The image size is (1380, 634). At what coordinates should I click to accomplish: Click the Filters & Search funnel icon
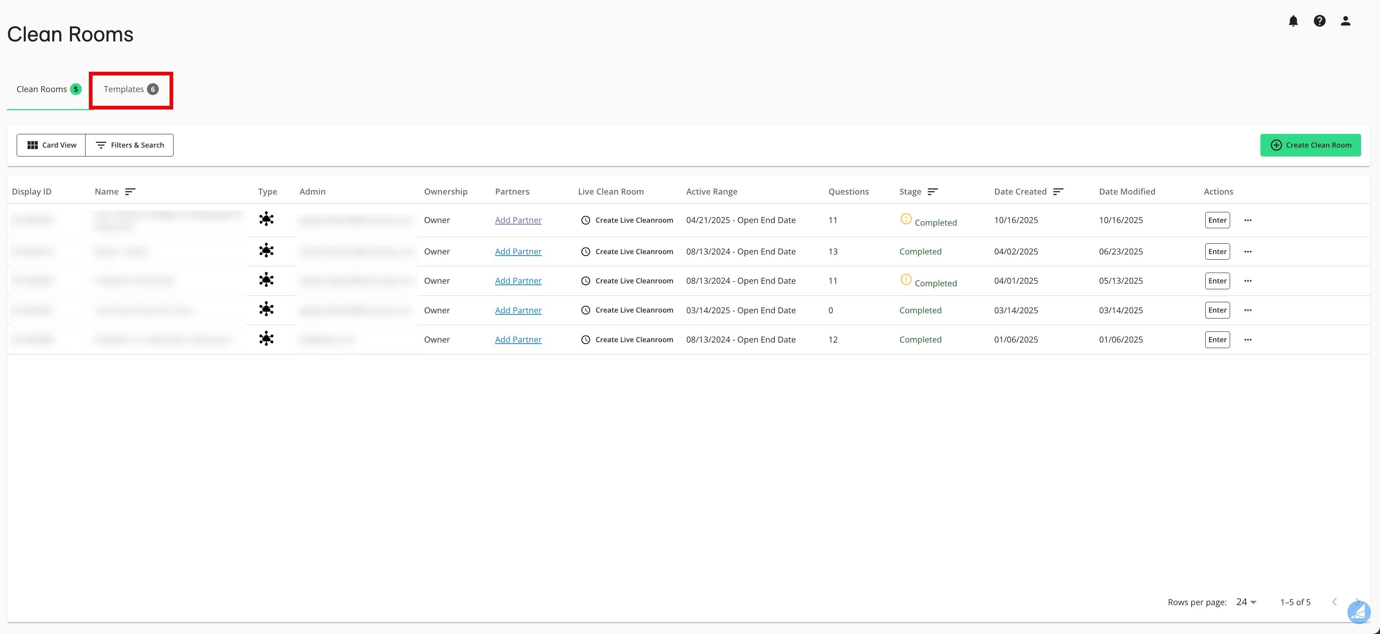click(x=101, y=145)
